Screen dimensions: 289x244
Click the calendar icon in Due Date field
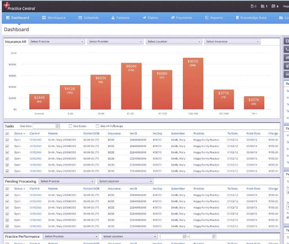pos(57,126)
